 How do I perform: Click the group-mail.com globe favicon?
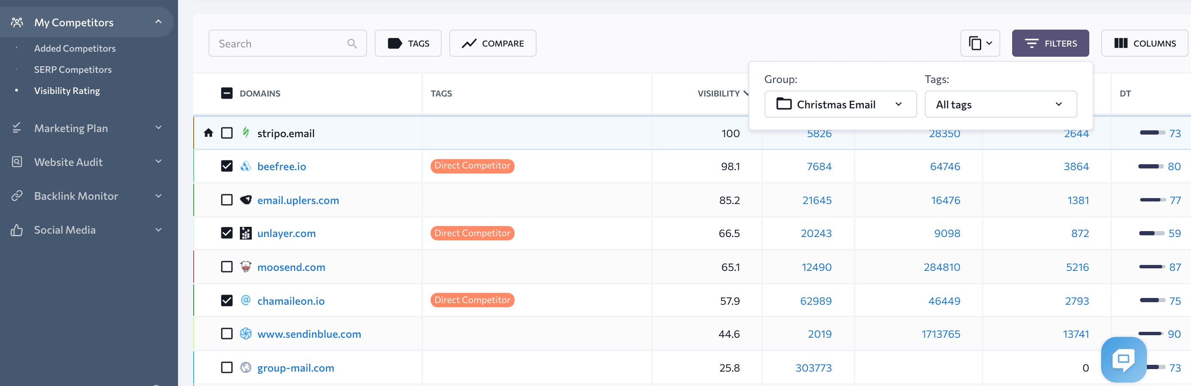pos(246,367)
